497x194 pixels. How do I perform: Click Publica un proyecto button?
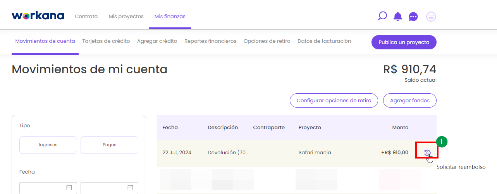(x=404, y=42)
